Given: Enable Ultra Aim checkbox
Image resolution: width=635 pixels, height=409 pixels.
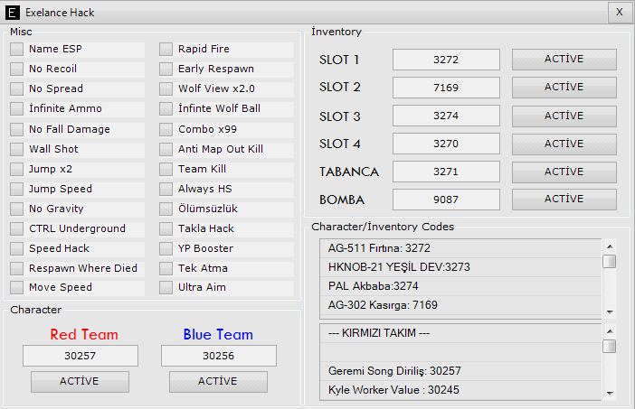Looking at the screenshot, I should coord(166,287).
